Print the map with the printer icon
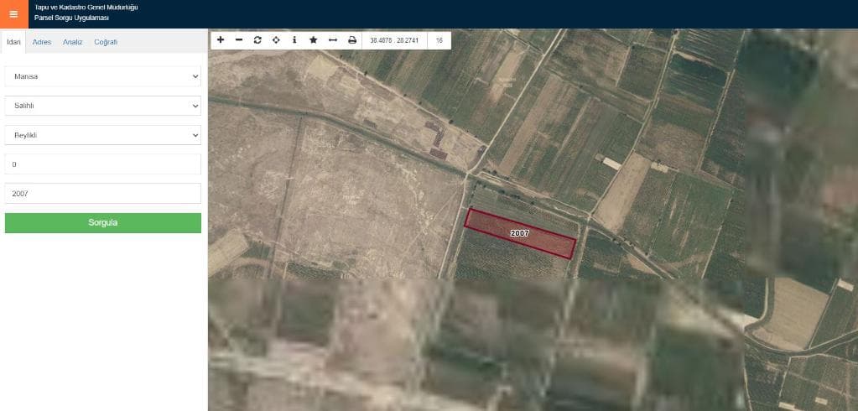858x411 pixels. coord(351,40)
